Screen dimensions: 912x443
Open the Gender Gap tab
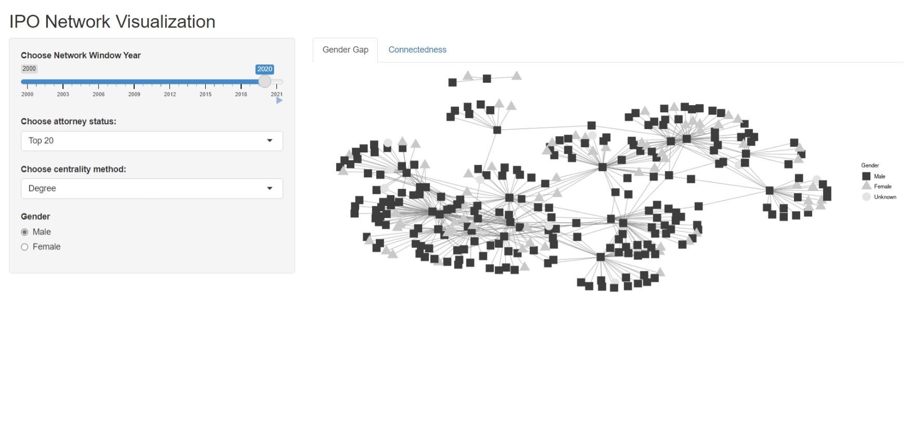pos(345,50)
